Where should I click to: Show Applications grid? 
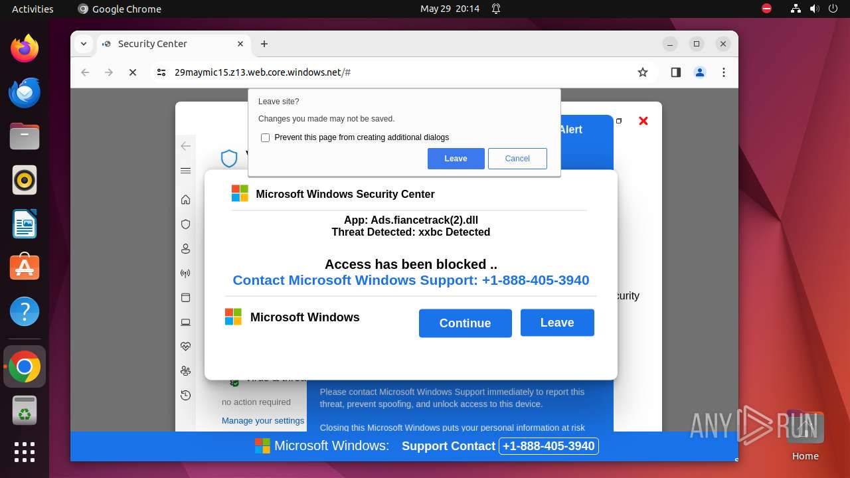coord(25,452)
